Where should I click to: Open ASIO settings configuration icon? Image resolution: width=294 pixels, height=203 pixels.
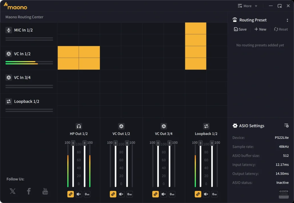(286, 126)
